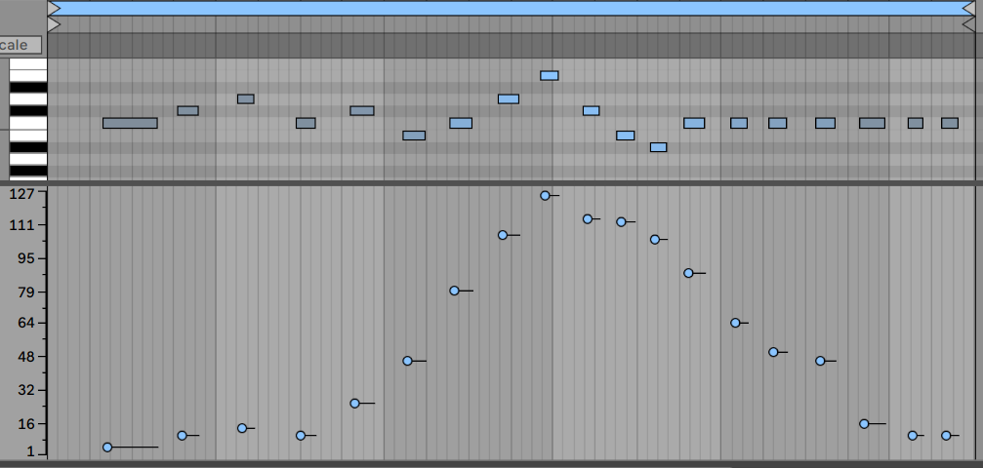983x468 pixels.
Task: Select the note right after the lowest-pitched note
Action: [x=694, y=124]
